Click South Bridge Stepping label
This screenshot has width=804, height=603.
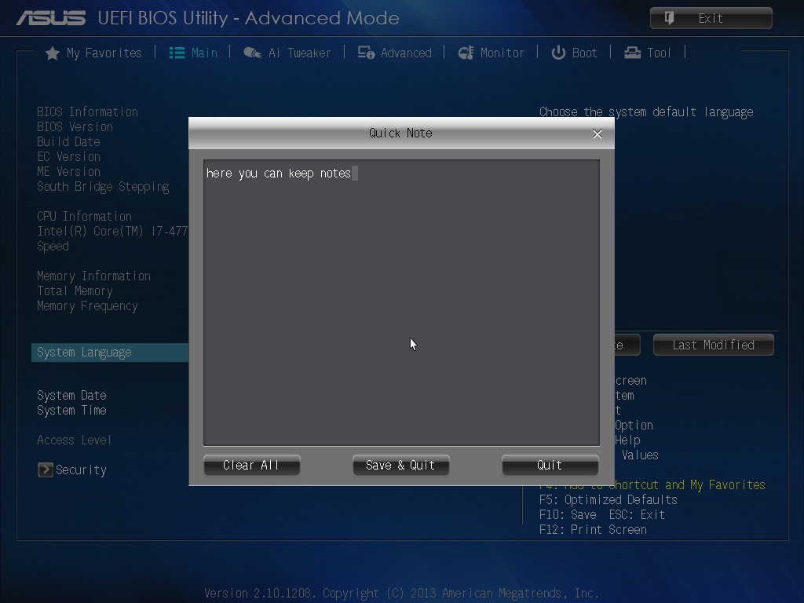[x=103, y=187]
